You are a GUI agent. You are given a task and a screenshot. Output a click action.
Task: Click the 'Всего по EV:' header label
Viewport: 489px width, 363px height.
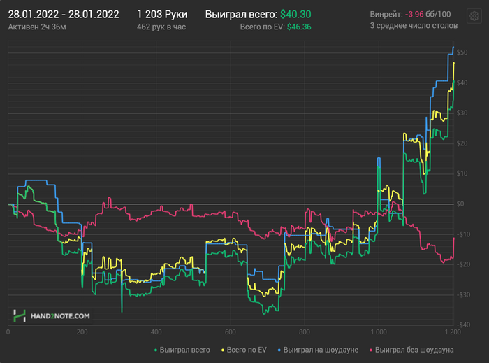(x=262, y=27)
